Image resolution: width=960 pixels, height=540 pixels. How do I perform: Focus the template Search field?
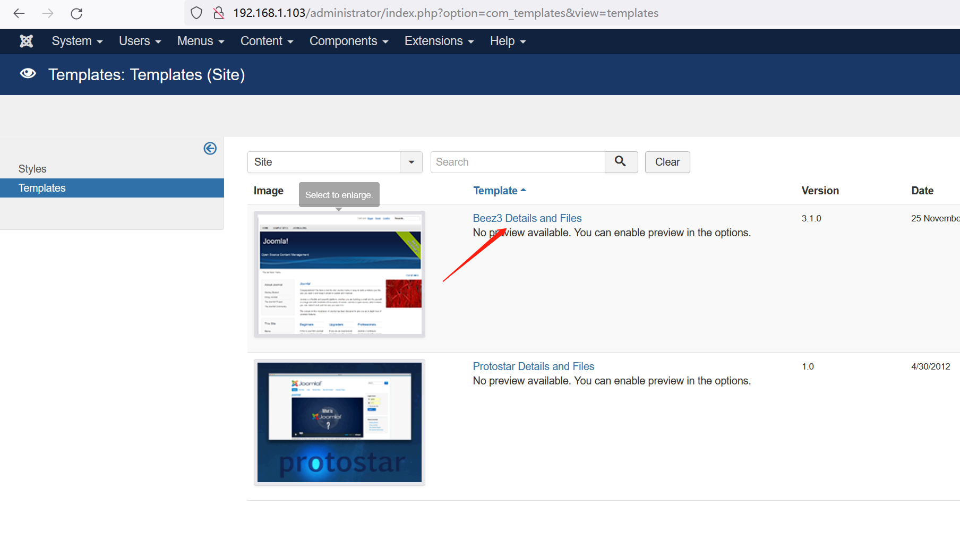click(x=518, y=162)
